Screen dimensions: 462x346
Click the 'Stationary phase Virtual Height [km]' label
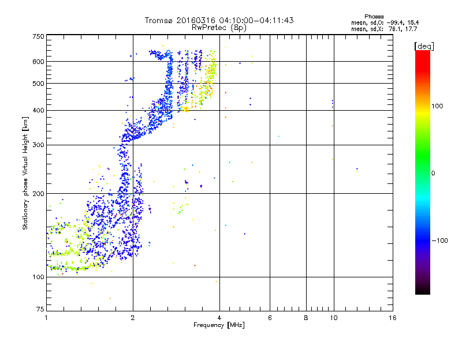[x=25, y=173]
